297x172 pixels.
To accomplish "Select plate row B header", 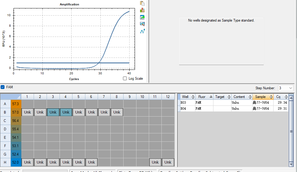I will pos(5,112).
